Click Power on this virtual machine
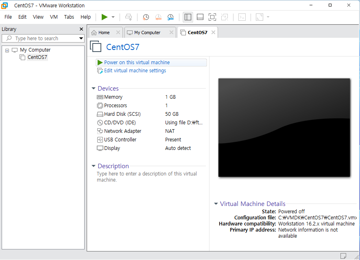Screen dimensions: 360x260 click(x=151, y=63)
